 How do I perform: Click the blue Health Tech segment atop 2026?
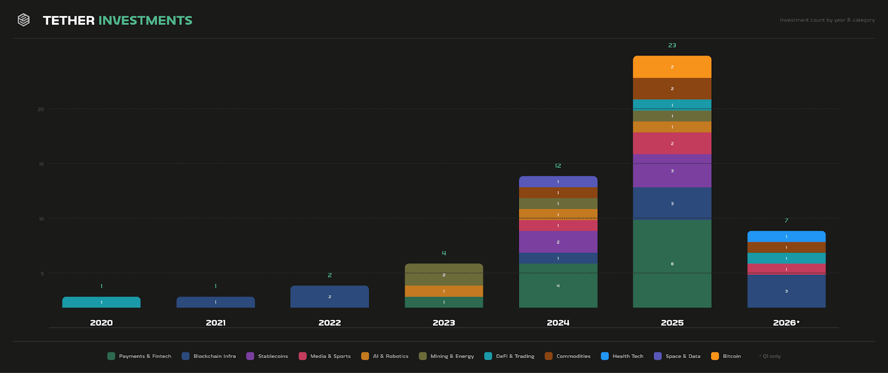786,236
